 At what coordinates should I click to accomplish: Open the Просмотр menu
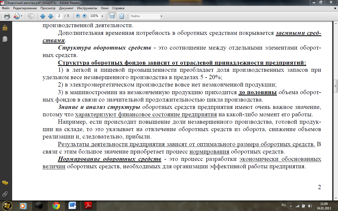[x=48, y=8]
